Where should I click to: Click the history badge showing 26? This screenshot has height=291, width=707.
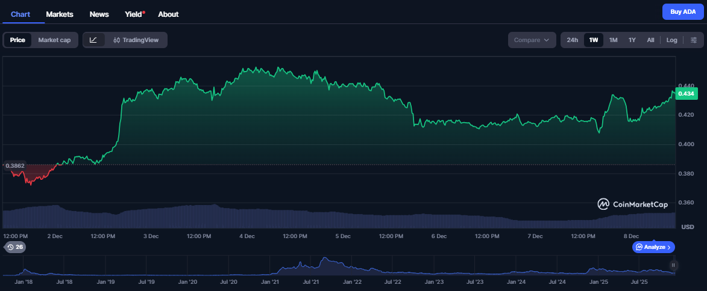[15, 247]
